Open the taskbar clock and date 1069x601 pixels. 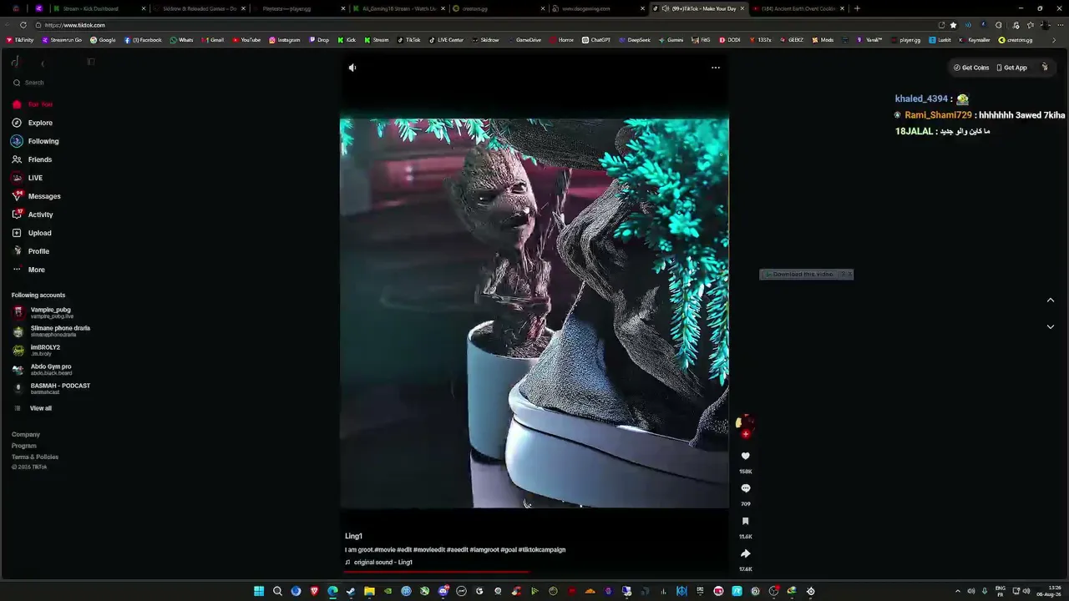[x=1050, y=591]
